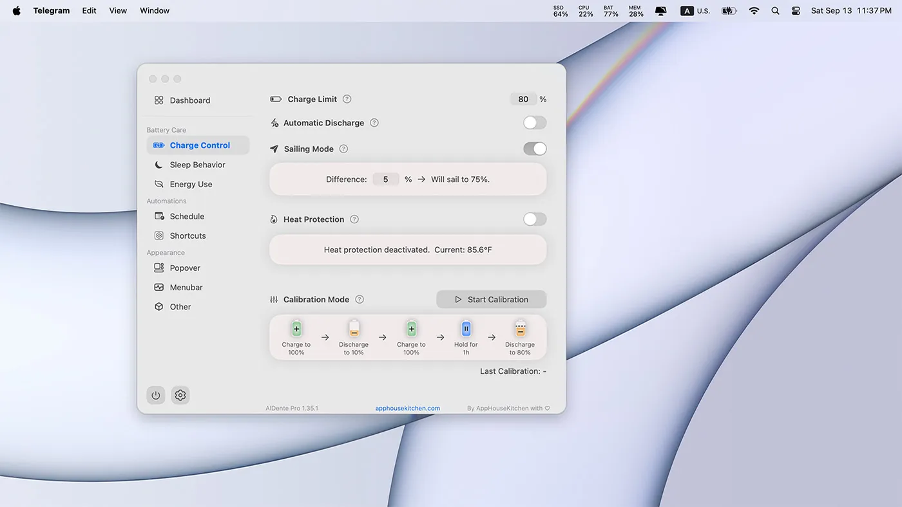The height and width of the screenshot is (507, 902).
Task: Click the power icon button at bottom left
Action: coord(156,395)
